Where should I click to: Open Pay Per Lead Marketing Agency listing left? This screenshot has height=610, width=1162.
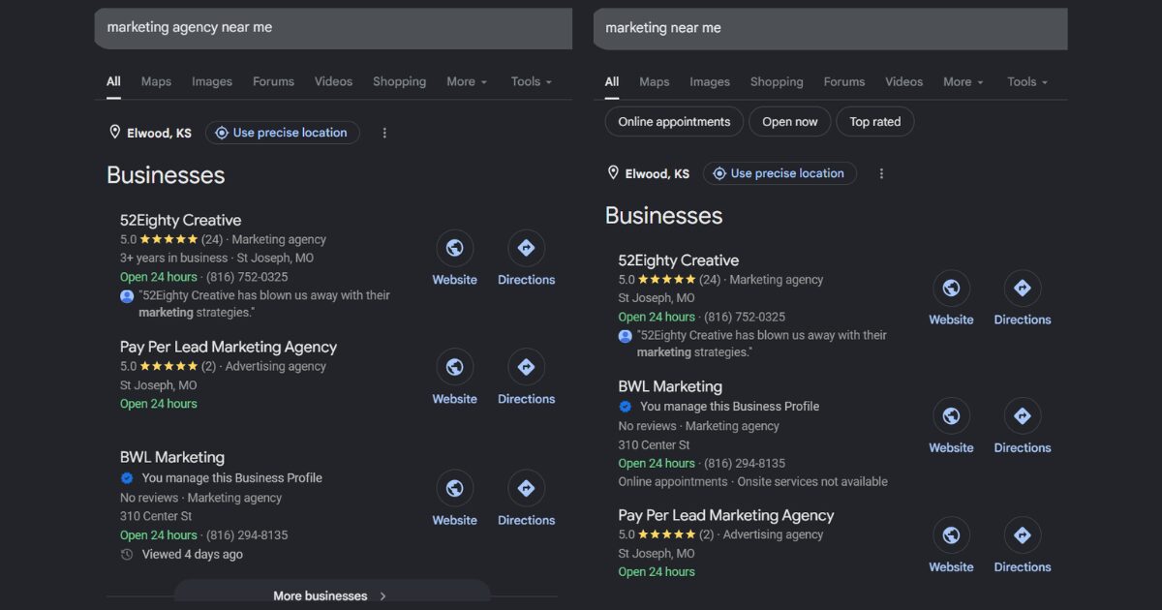click(x=229, y=347)
